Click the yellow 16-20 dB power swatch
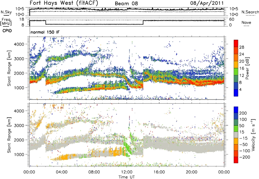259x179 pixels. (236, 64)
